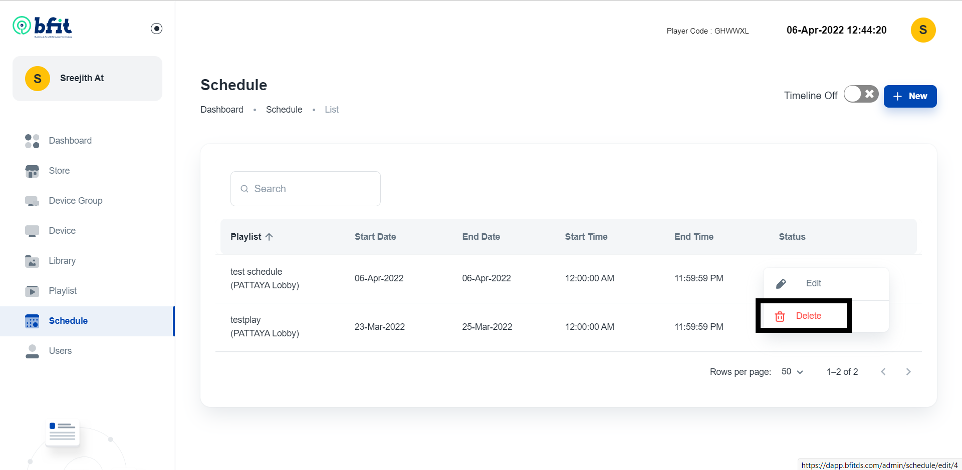
Task: Click the search magnifier icon
Action: 245,189
